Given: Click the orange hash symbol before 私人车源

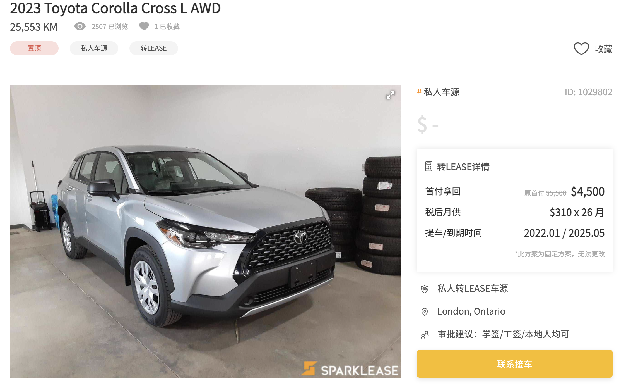Looking at the screenshot, I should pyautogui.click(x=419, y=92).
